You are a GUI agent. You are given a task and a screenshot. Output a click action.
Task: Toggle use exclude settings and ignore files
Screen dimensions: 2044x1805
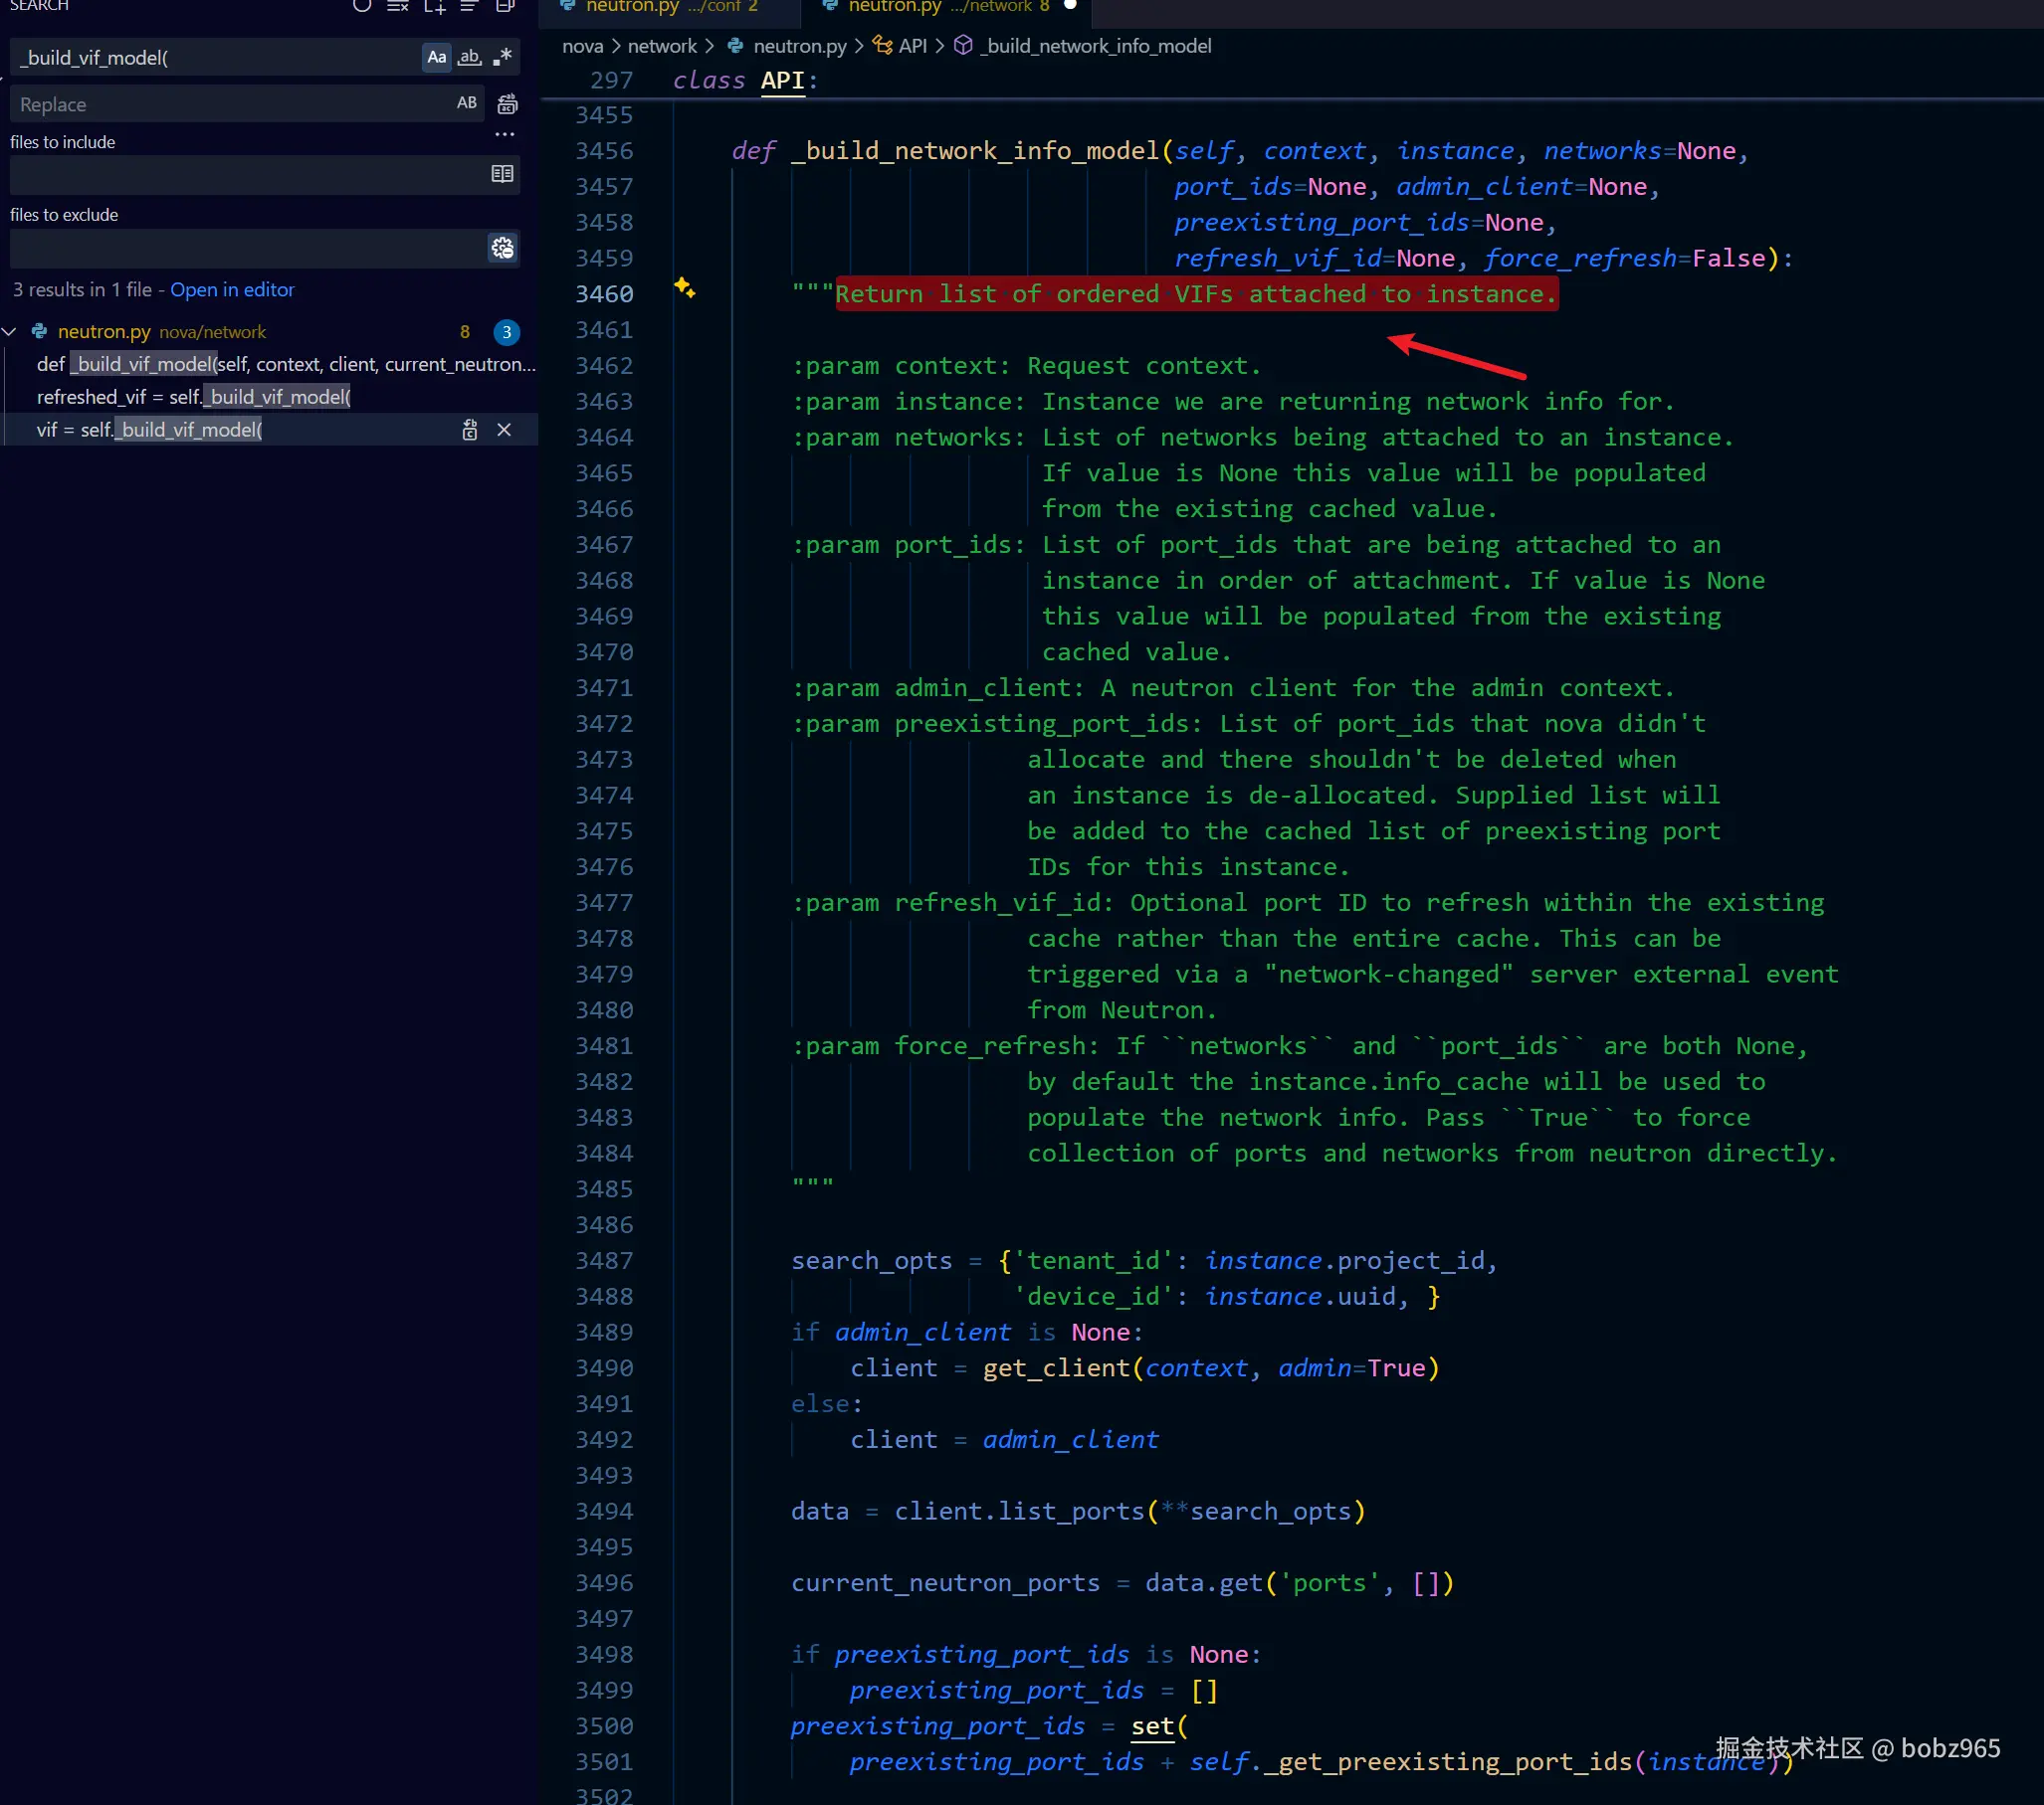click(502, 248)
